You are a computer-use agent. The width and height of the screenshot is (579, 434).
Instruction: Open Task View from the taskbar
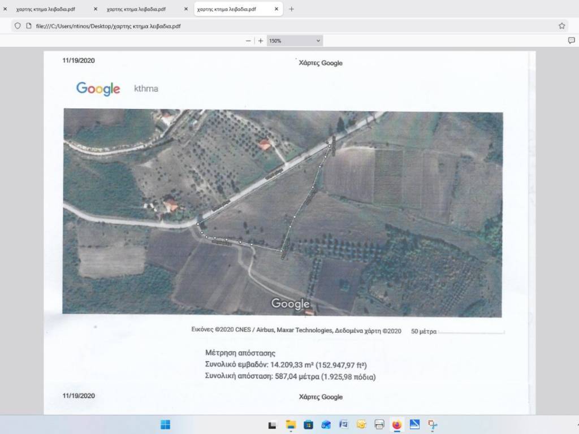[272, 424]
